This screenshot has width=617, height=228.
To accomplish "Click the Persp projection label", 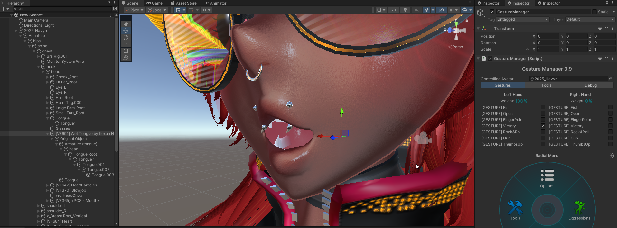I will (457, 47).
